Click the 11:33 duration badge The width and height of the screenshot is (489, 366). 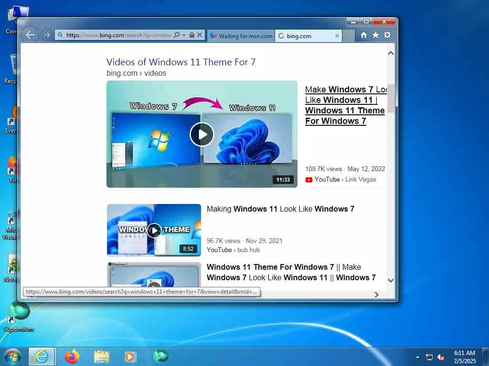[x=283, y=180]
